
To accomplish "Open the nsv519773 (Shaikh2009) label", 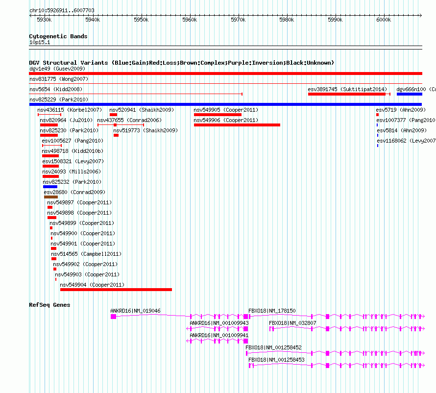I will pos(145,130).
